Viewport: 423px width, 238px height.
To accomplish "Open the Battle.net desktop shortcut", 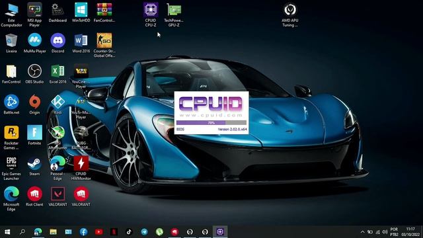I will 11,104.
